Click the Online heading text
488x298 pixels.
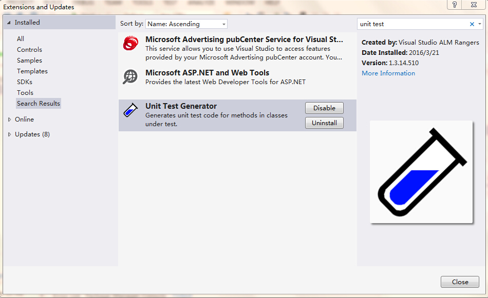(x=24, y=120)
